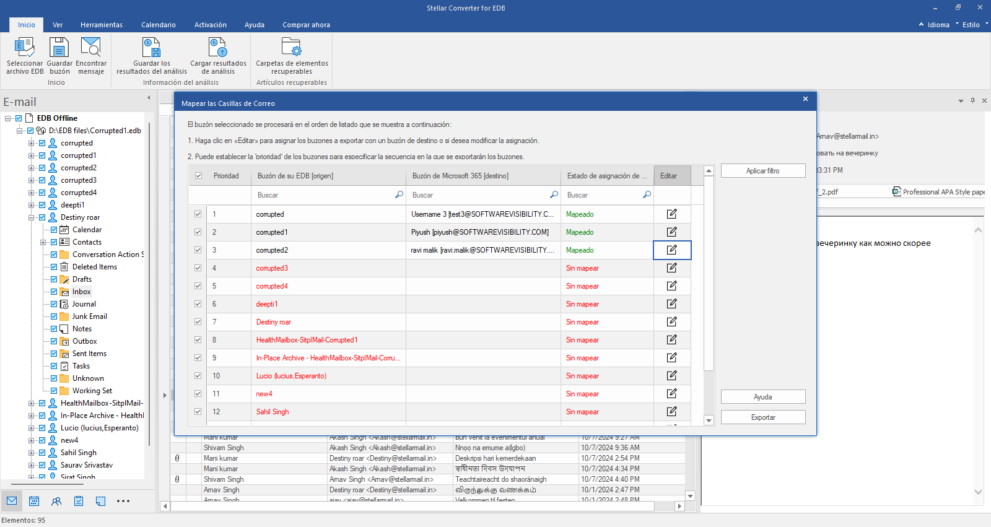Collapse EDB Offline root node

point(7,118)
